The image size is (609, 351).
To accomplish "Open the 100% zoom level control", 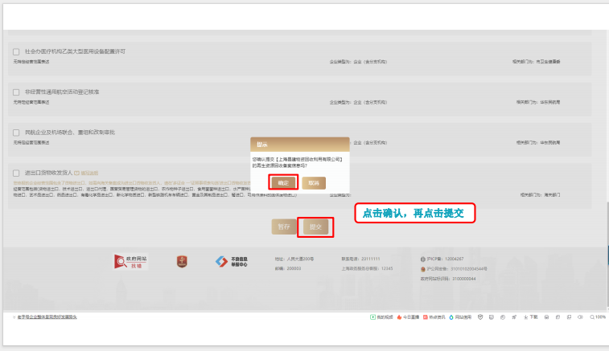I will coord(598,317).
